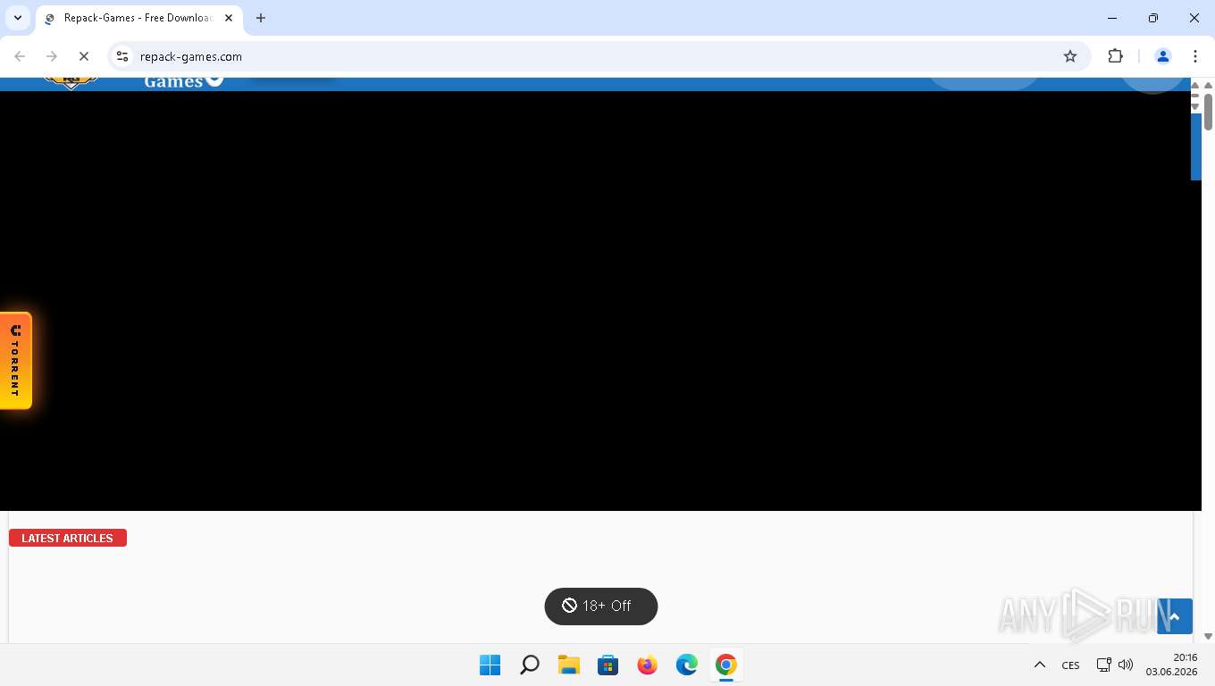Switch to Chrome in the taskbar
1215x686 pixels.
pos(726,665)
